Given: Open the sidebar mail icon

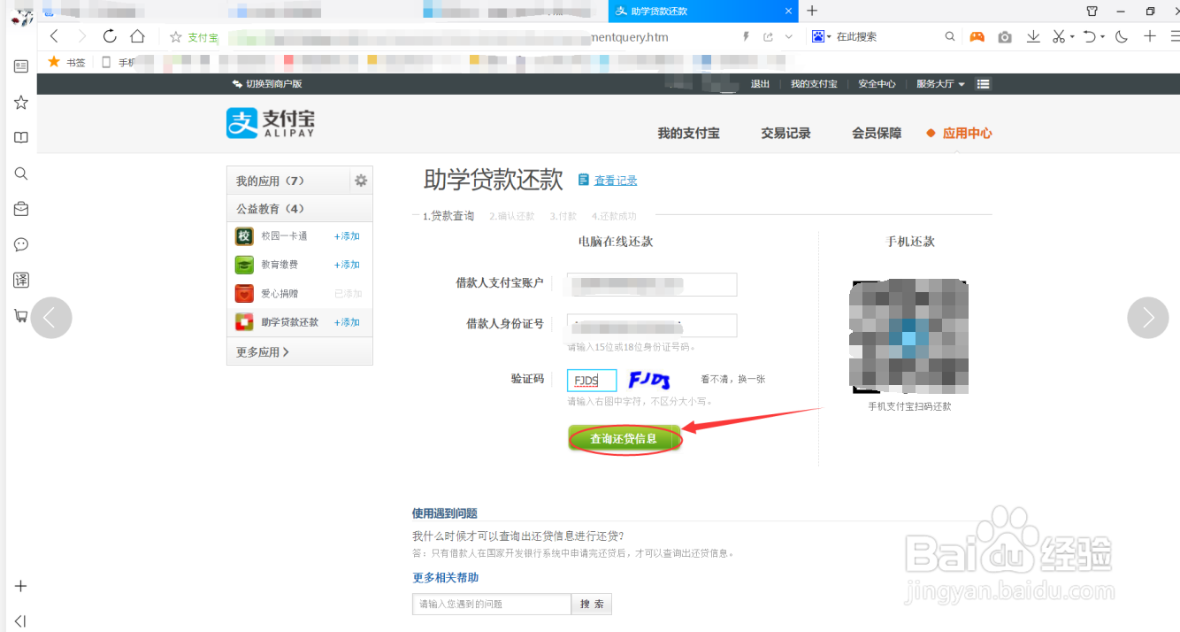Looking at the screenshot, I should [21, 209].
